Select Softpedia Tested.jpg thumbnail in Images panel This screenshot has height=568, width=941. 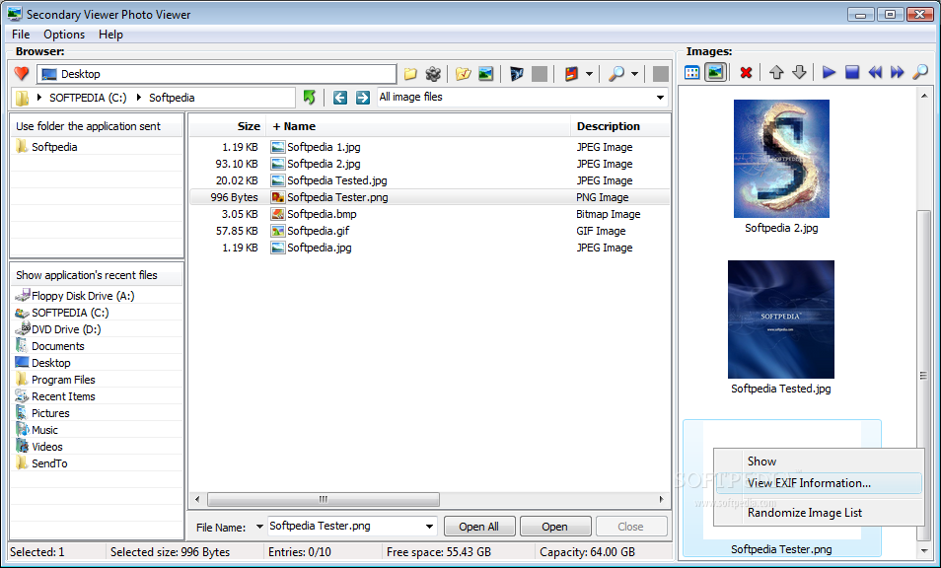tap(781, 319)
